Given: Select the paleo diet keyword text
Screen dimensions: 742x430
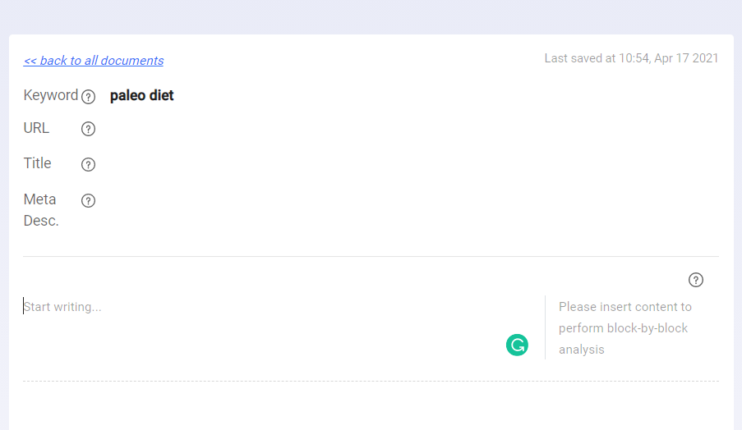Looking at the screenshot, I should [141, 95].
